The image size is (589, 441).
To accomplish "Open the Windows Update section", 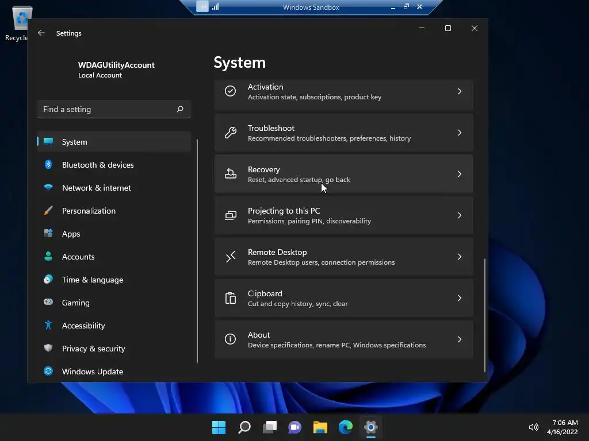I will coord(114,372).
